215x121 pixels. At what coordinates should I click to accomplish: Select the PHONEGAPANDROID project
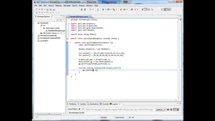[48, 36]
